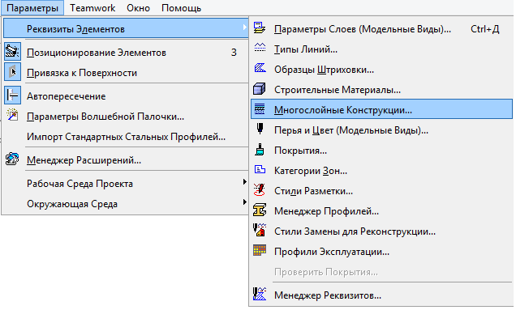Select Реквизиты Элементов menu entry
516x310 pixels.
(x=126, y=28)
